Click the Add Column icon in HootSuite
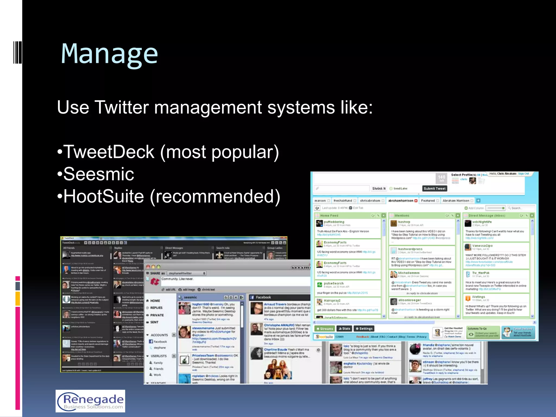This screenshot has width=556, height=417. coord(466,208)
